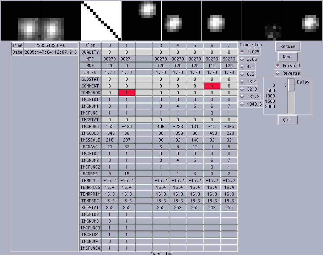Click the BGDRMS value 15
Viewport: 323px width, 255px height.
coord(127,174)
